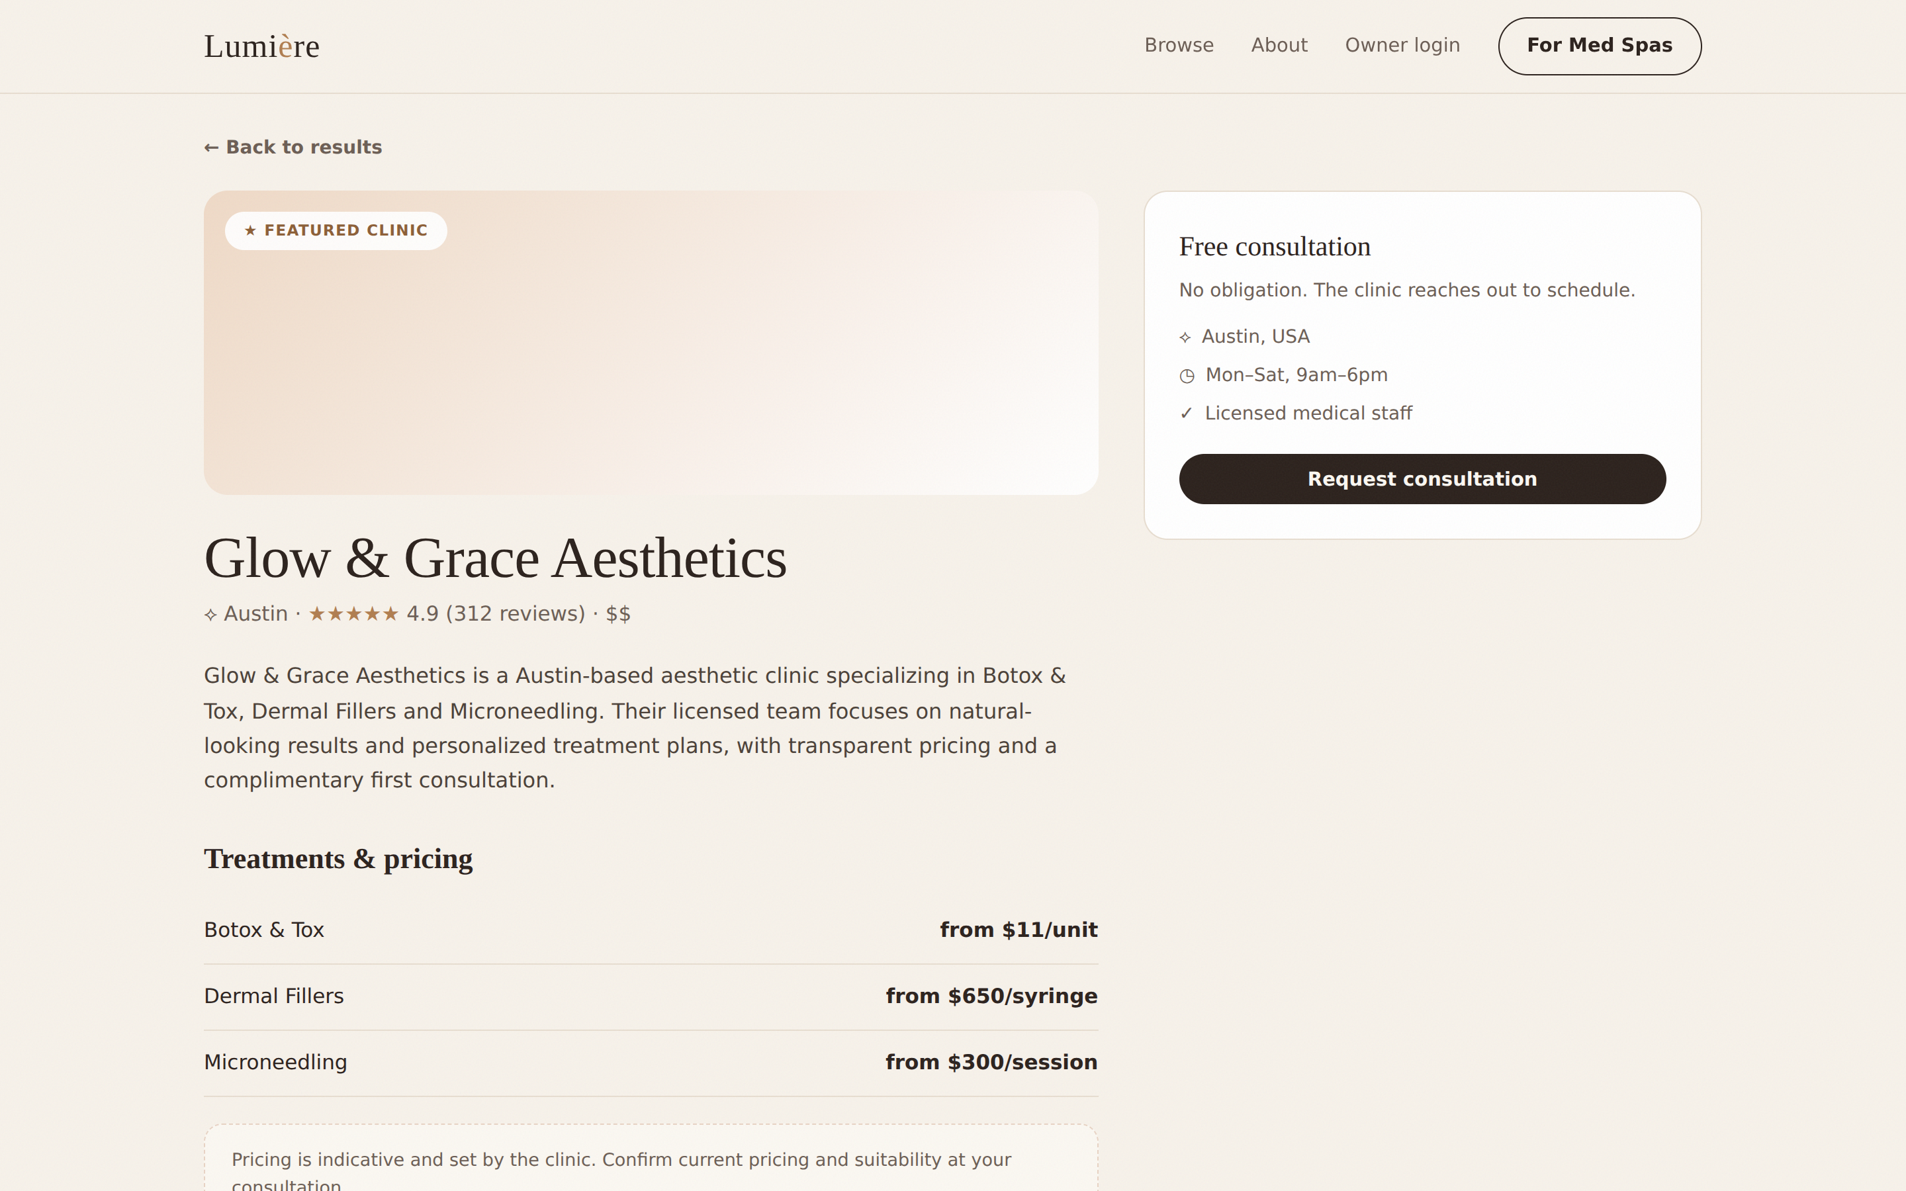The image size is (1906, 1191).
Task: Open the Browse nav item
Action: click(1178, 46)
